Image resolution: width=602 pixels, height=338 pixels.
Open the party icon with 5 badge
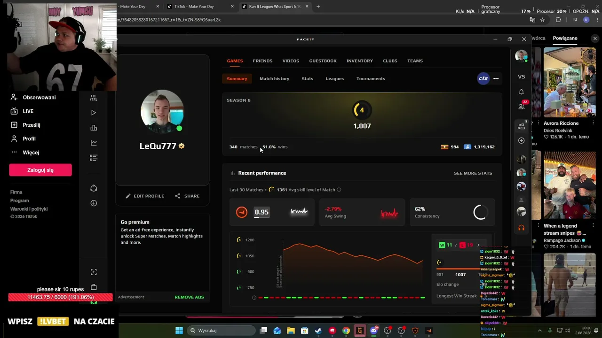tap(522, 126)
